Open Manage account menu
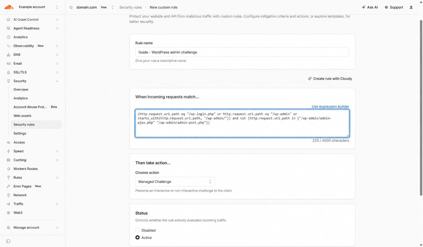 click(33, 227)
